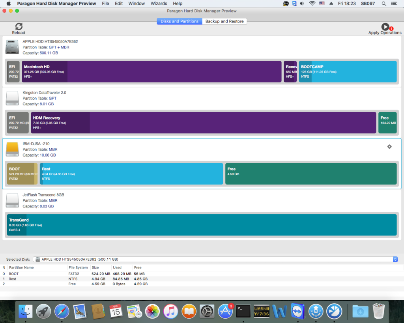Select Macintosh HD partition block
This screenshot has height=323, width=404.
pyautogui.click(x=151, y=72)
